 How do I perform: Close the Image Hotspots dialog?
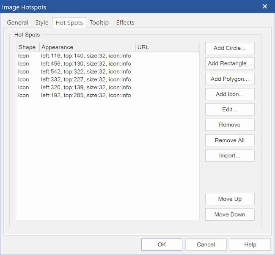[x=264, y=6]
